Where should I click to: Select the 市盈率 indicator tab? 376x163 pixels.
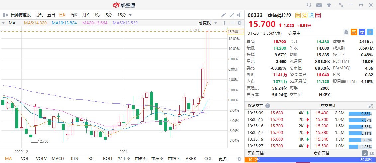pos(141,159)
